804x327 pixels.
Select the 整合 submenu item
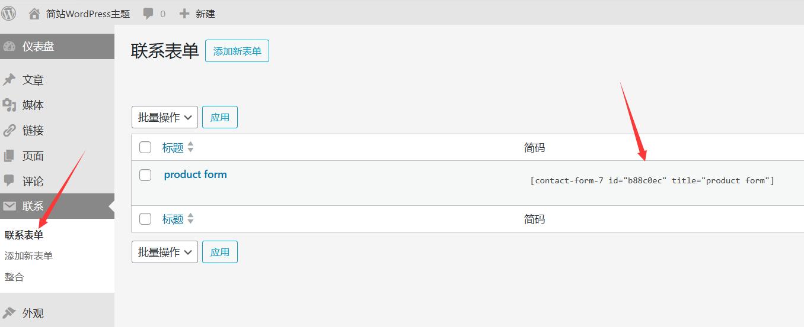(x=14, y=277)
